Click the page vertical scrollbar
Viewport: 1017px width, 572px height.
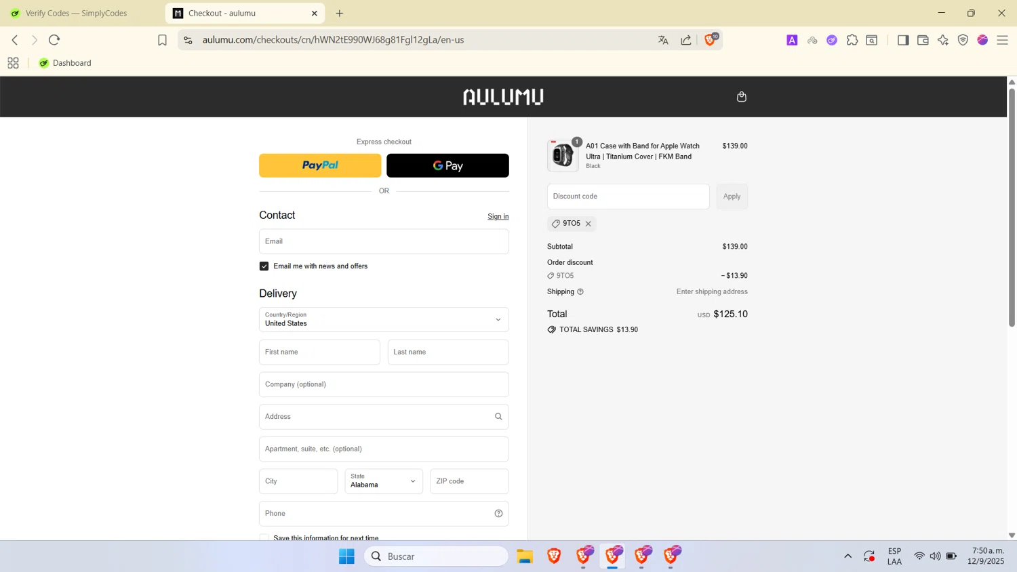click(1012, 207)
